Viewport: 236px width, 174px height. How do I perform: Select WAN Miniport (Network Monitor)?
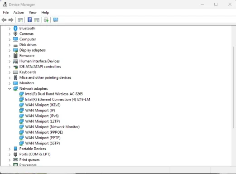point(53,127)
